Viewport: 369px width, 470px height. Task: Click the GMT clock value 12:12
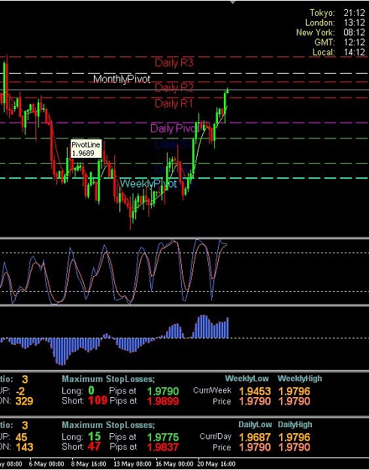pyautogui.click(x=354, y=42)
